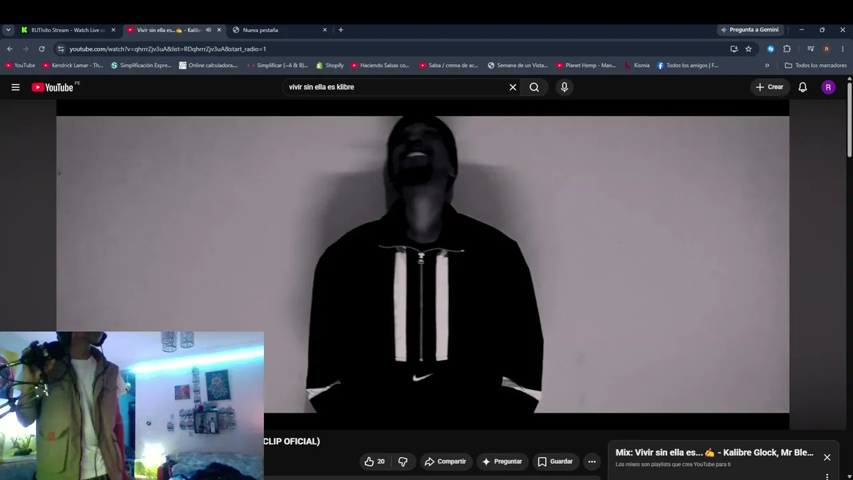Bookmark this page with the star
The image size is (853, 480).
[x=748, y=49]
